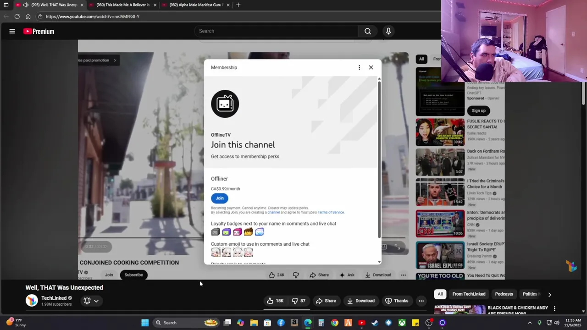The image size is (587, 330).
Task: Open the YouTube Terms of Service link
Action: coord(331,212)
